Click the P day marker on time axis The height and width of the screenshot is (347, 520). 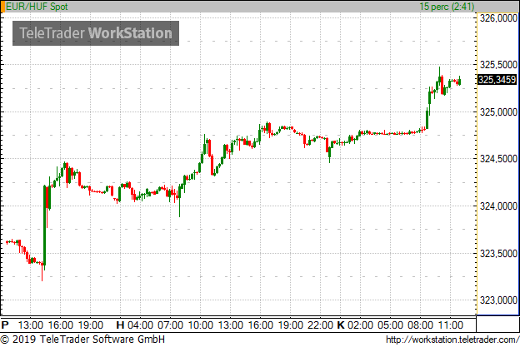coord(5,325)
